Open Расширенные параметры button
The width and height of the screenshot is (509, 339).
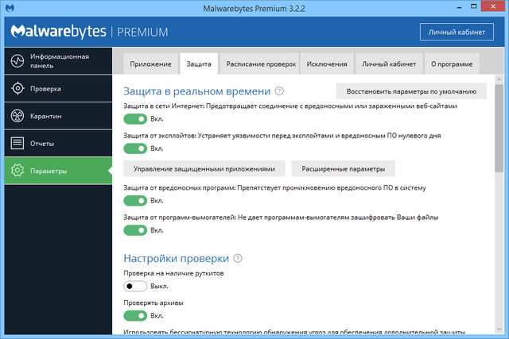pyautogui.click(x=343, y=168)
